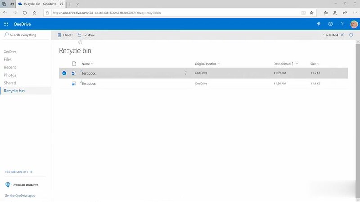Click the Get the OneDrive apps link
Viewport: 360px width, 202px height.
click(x=19, y=195)
